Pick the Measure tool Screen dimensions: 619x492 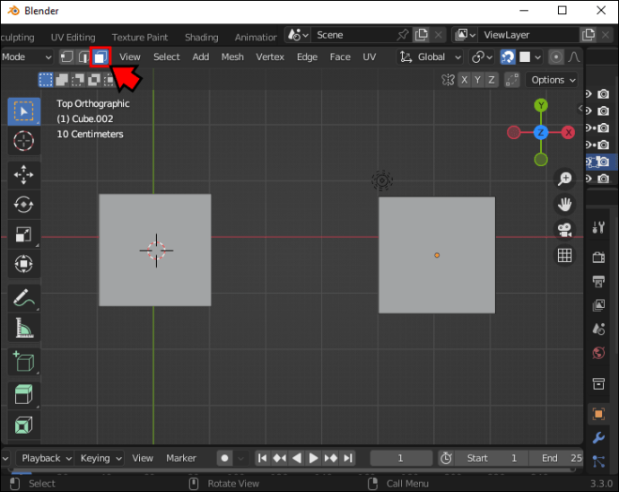pyautogui.click(x=23, y=329)
